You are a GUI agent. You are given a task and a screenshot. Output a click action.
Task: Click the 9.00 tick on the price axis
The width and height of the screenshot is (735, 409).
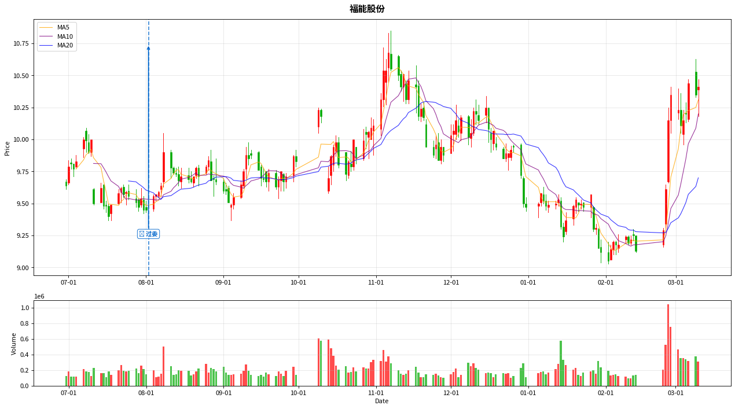pyautogui.click(x=23, y=268)
